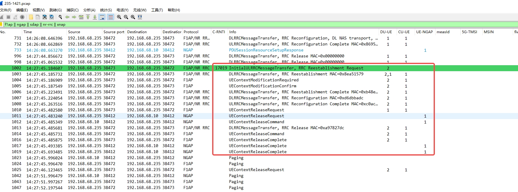Sort by the CU-UE column header
Screen dimensions: 518x192
click(405, 32)
